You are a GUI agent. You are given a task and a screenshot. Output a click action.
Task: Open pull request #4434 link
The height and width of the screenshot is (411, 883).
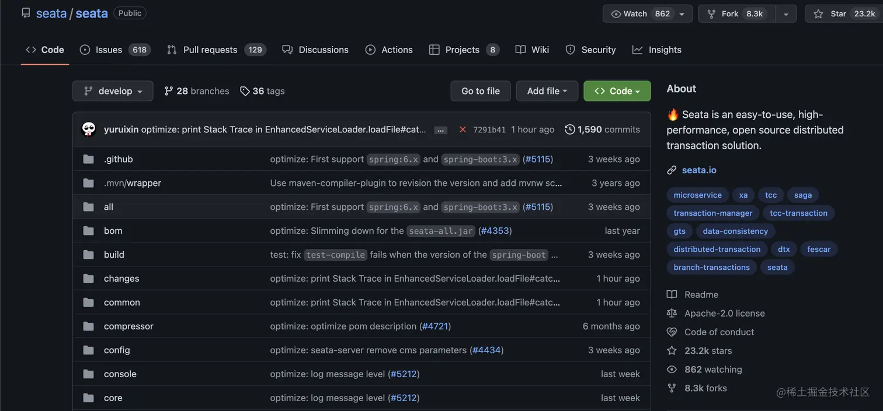[486, 350]
